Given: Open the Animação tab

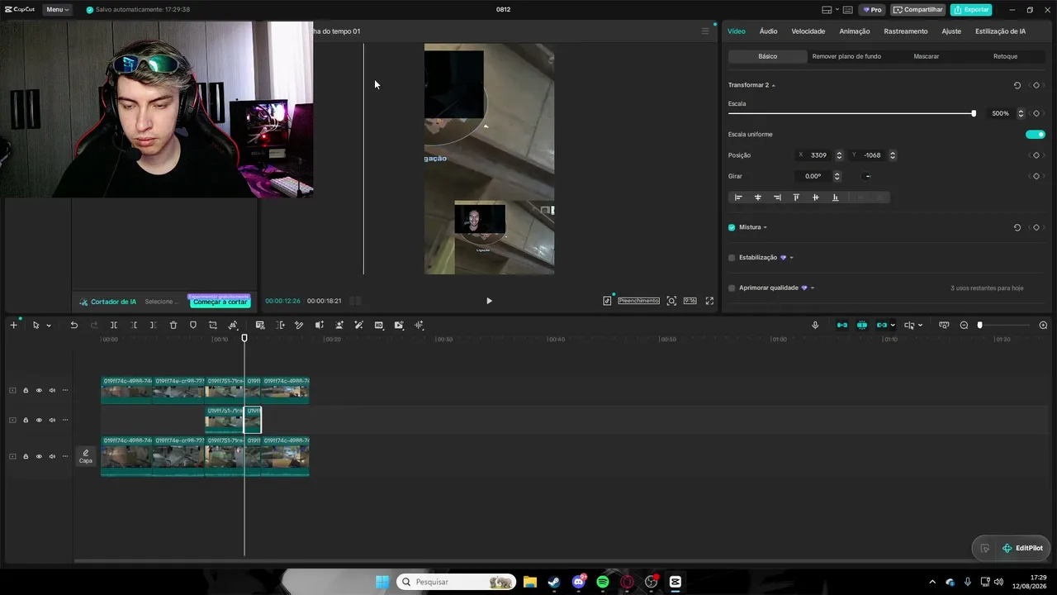Looking at the screenshot, I should coord(855,31).
